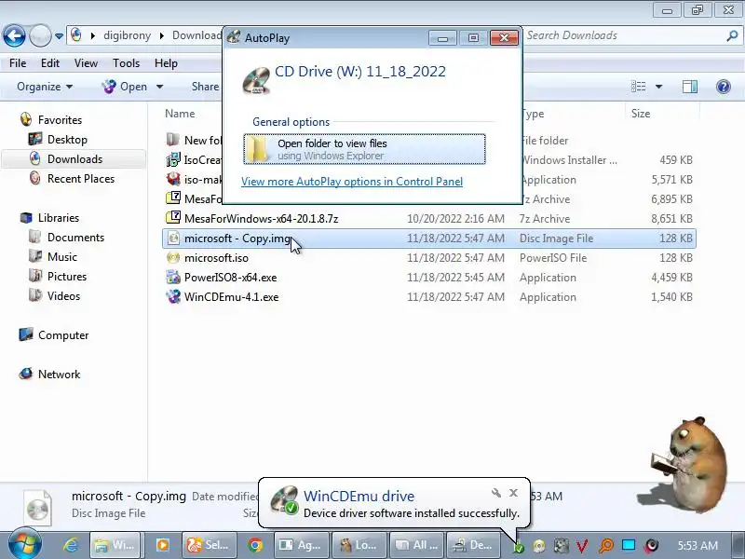Select Downloads in Favorites
Image resolution: width=745 pixels, height=559 pixels.
[74, 158]
